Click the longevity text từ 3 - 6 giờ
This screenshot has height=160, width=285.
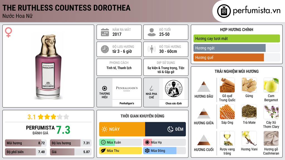tap(122, 51)
